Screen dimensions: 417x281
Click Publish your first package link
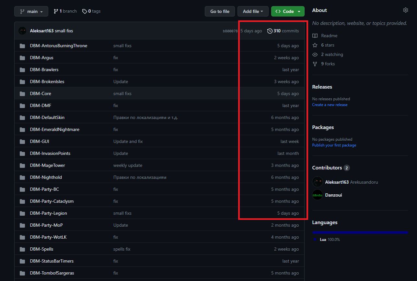tap(334, 145)
